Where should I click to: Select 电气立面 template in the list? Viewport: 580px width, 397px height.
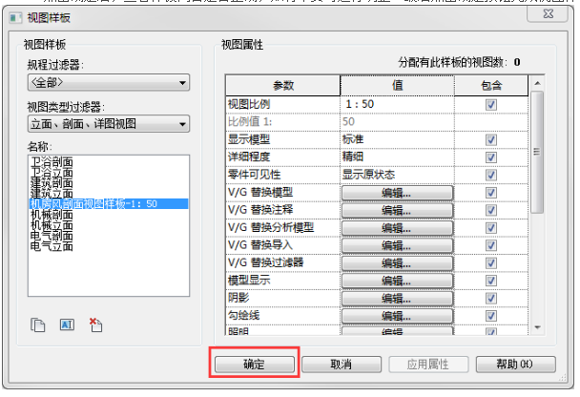coord(51,246)
